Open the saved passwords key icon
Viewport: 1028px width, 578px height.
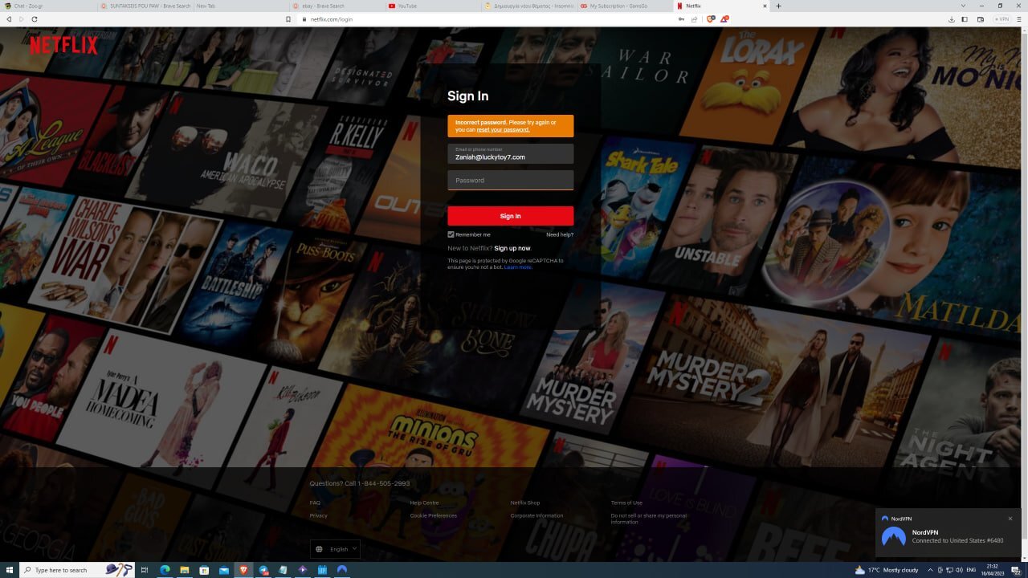[x=681, y=18]
